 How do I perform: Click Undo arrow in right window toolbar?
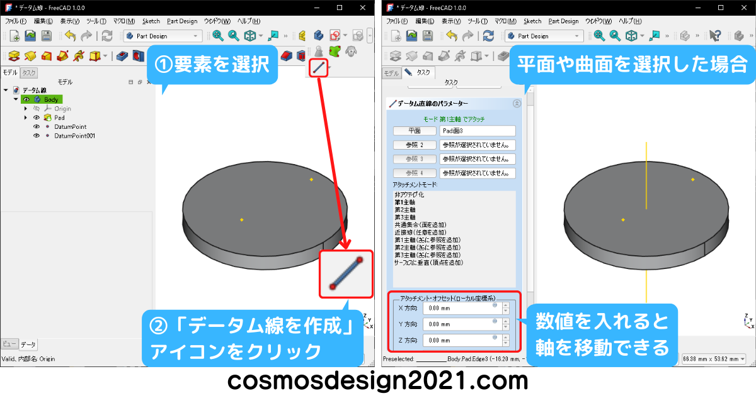(450, 36)
